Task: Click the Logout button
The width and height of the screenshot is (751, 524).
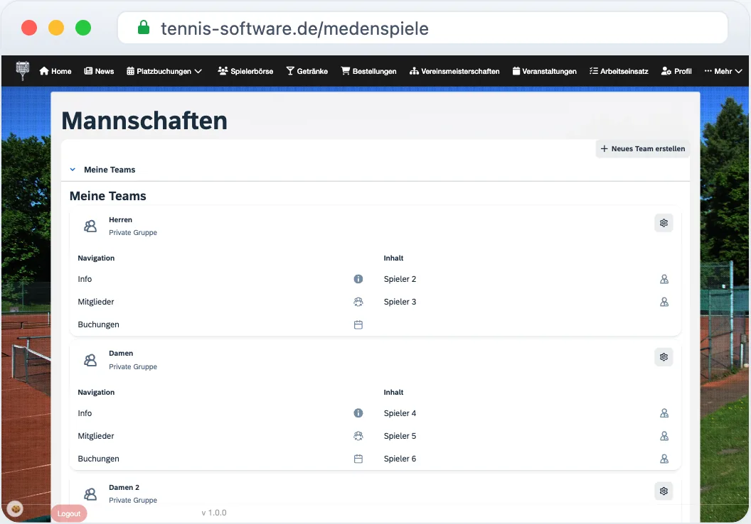Action: (x=69, y=513)
